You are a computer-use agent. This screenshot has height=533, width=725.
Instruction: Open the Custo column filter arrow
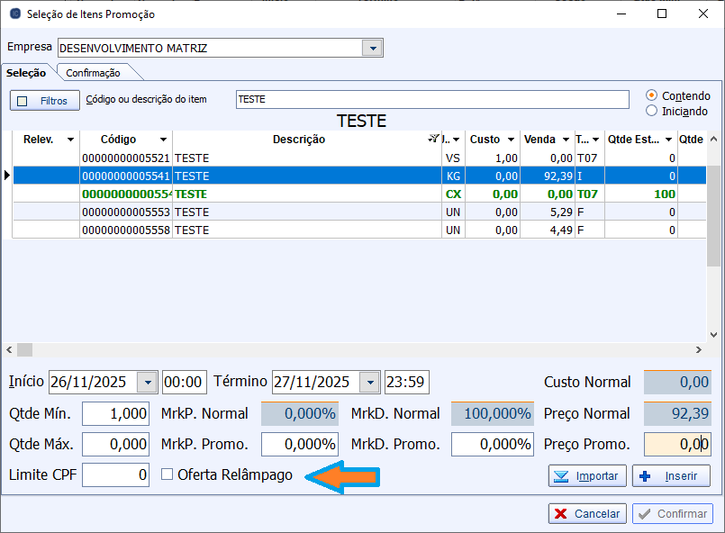(511, 140)
